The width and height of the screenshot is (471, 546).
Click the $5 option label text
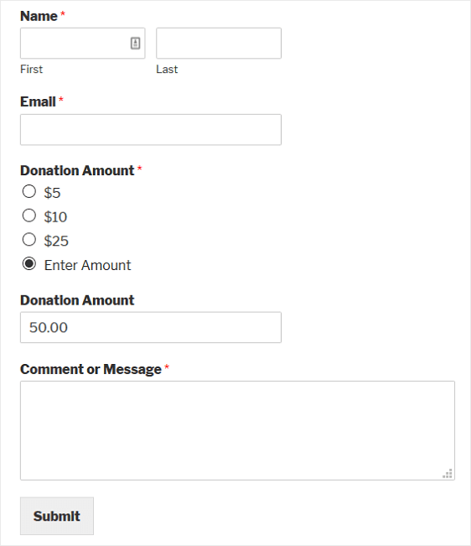(x=52, y=193)
